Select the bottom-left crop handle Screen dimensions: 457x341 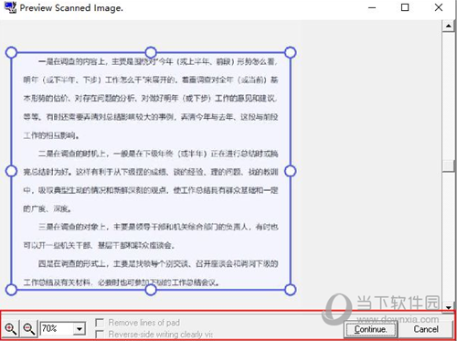pos(11,290)
